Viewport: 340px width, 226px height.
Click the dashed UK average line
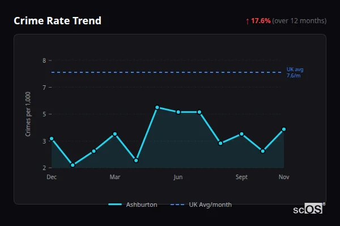167,72
